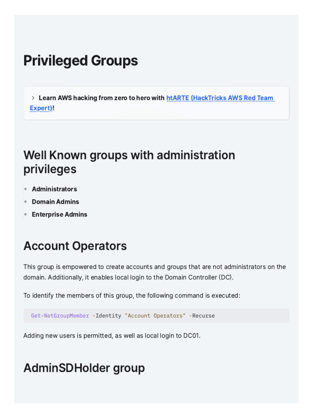The image size is (313, 418).
Task: Select the Domain Admins bullet item
Action: [55, 202]
